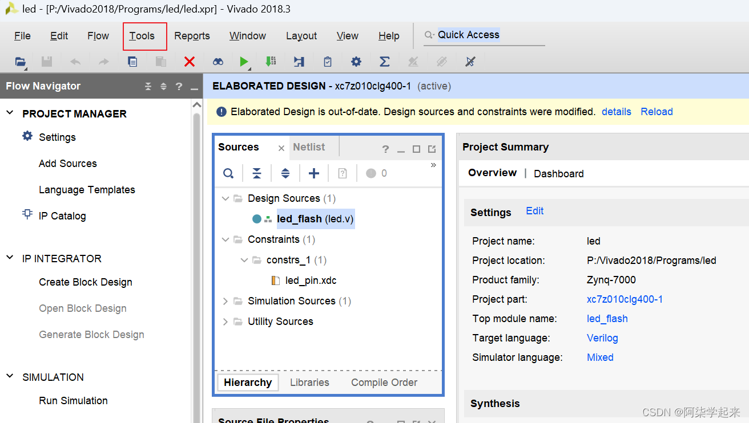Click the crossed-out cursor toolbar icon

pos(470,62)
